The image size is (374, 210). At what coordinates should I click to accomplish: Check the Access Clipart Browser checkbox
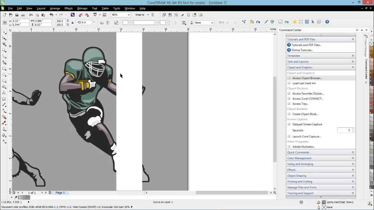tap(289, 78)
